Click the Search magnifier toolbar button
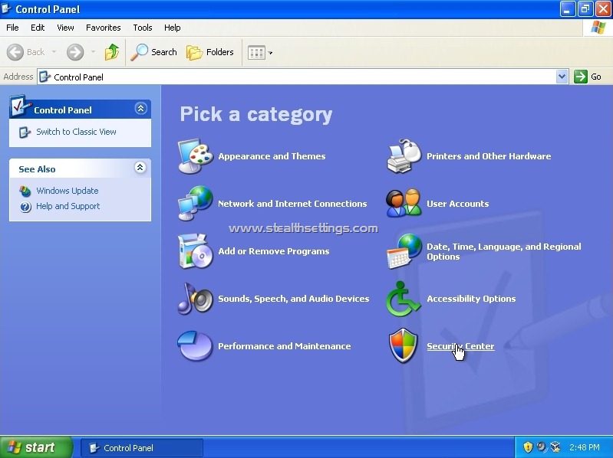This screenshot has width=613, height=458. coord(153,52)
